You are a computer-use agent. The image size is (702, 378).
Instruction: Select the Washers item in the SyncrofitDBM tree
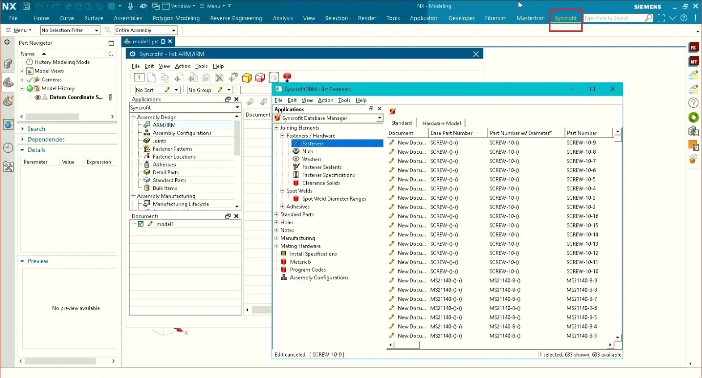pyautogui.click(x=312, y=160)
